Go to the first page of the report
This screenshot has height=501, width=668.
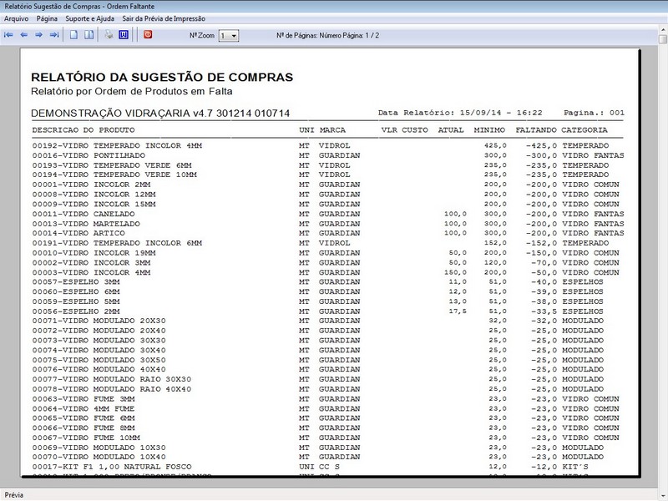point(9,35)
